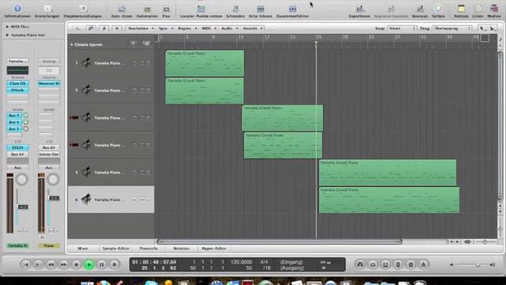Open automation mode Aus on Piano strip
Image resolution: width=506 pixels, height=285 pixels.
[49, 168]
